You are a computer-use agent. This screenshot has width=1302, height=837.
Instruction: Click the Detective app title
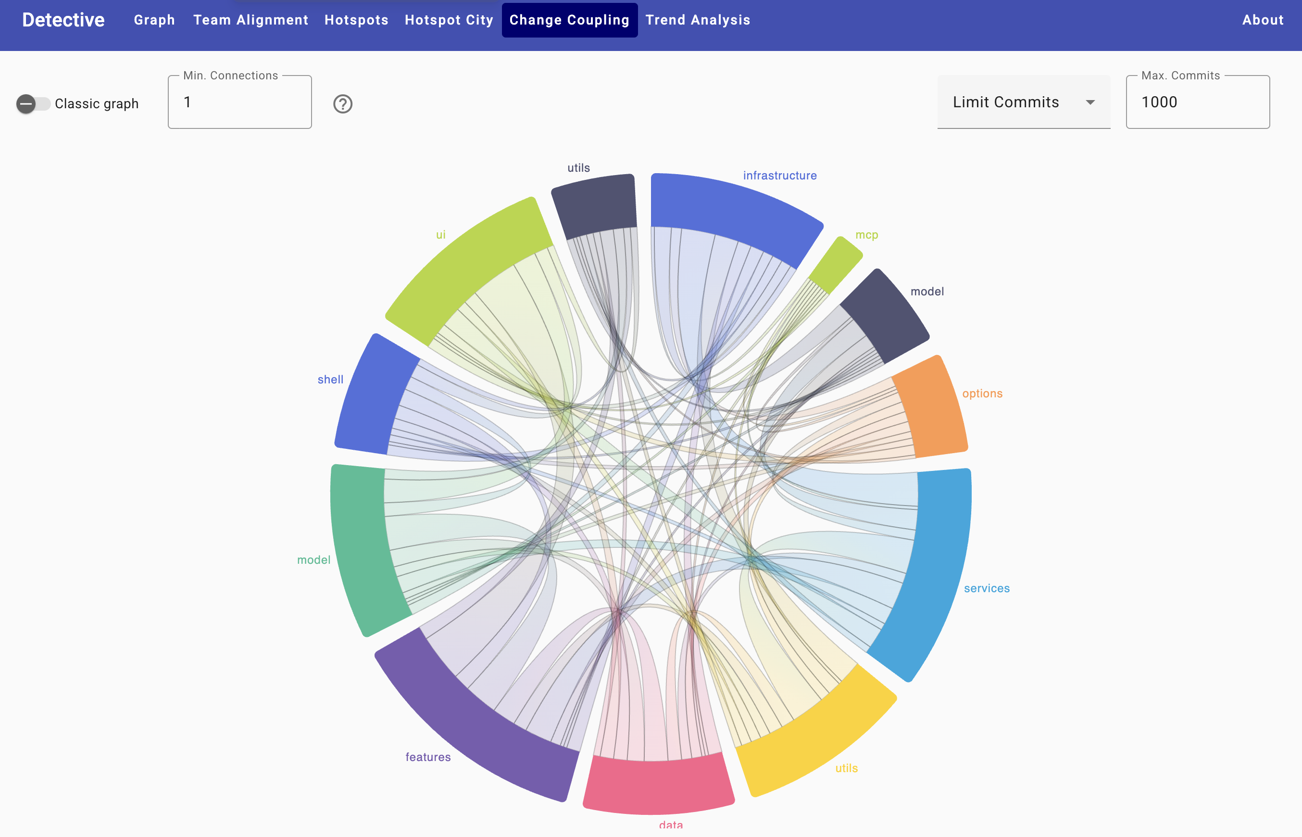63,20
